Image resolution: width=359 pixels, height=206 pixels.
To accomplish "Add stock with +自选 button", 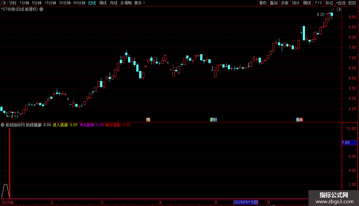I will point(341,3).
